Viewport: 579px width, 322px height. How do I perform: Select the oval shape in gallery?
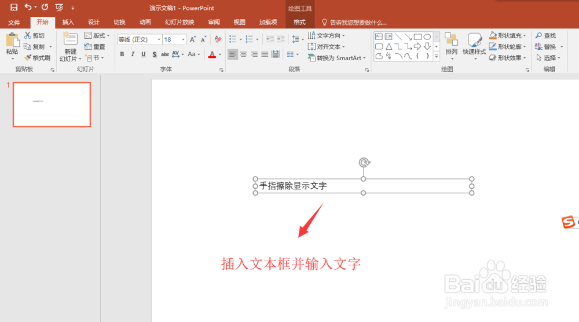click(427, 36)
